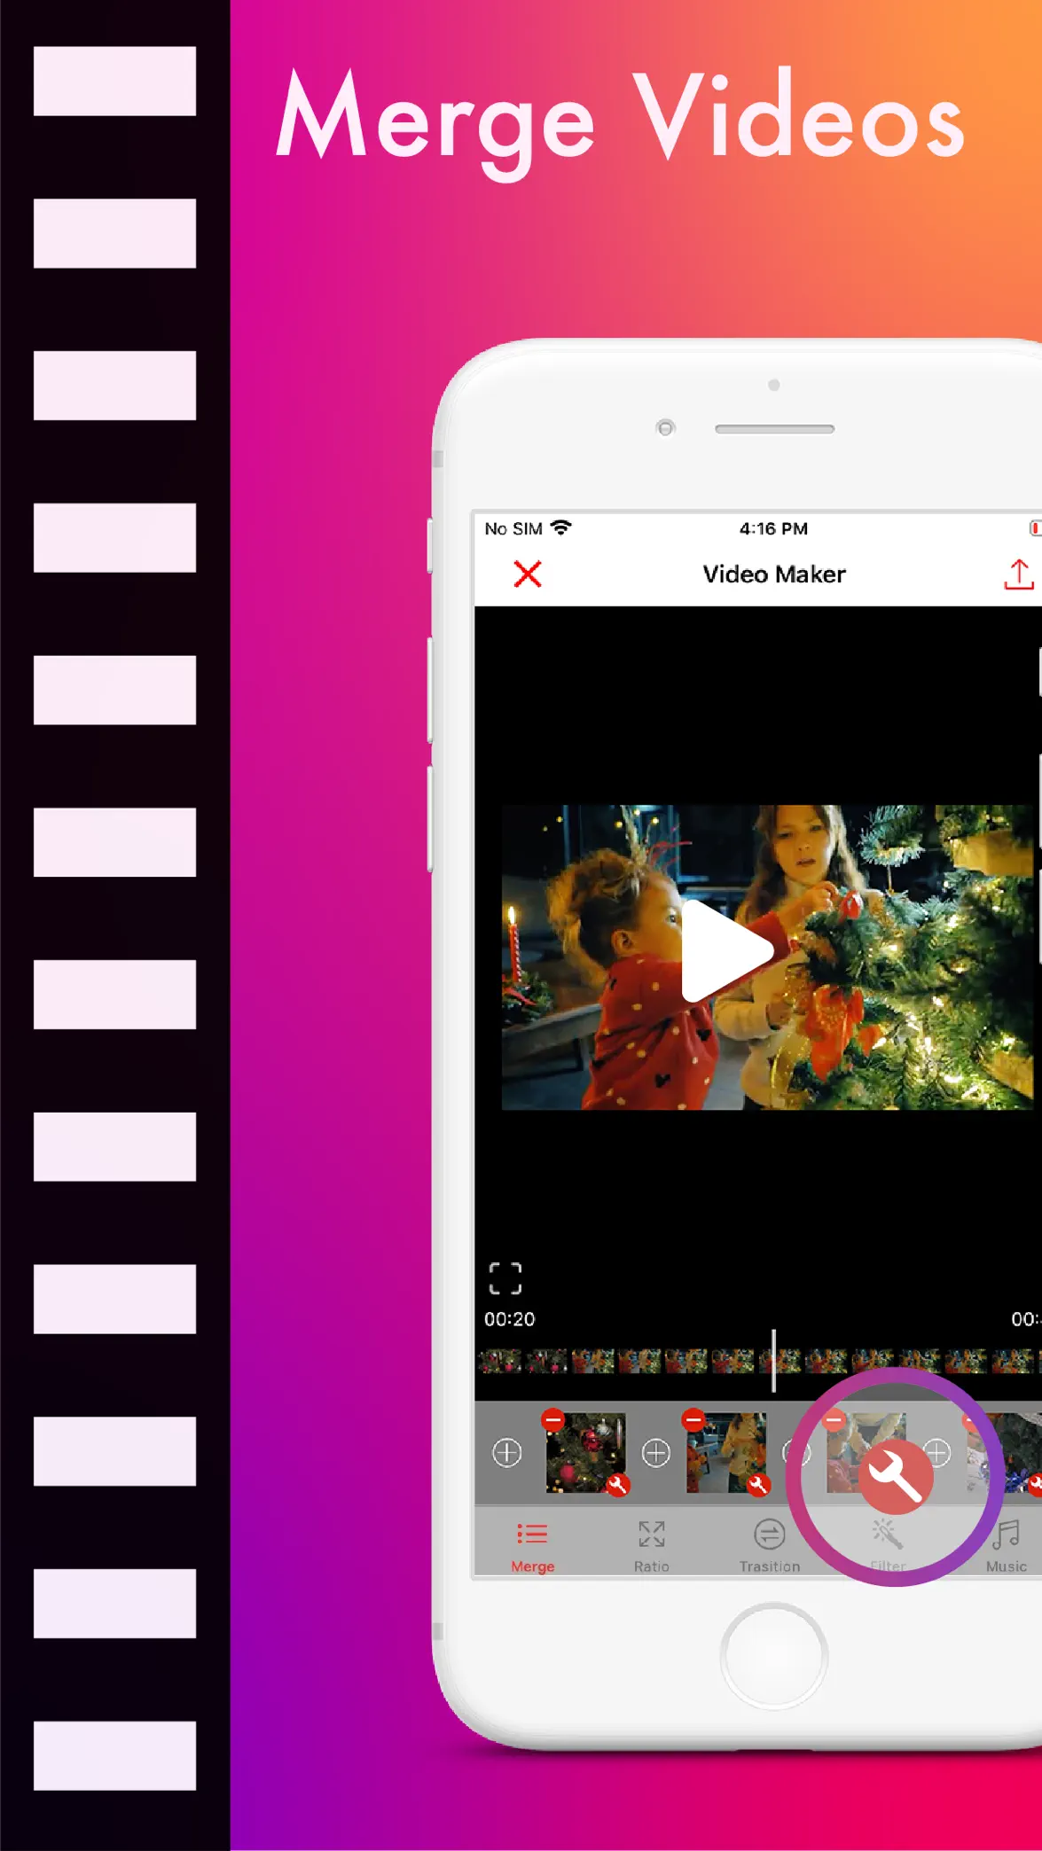Open the Merge tab

coord(532,1547)
